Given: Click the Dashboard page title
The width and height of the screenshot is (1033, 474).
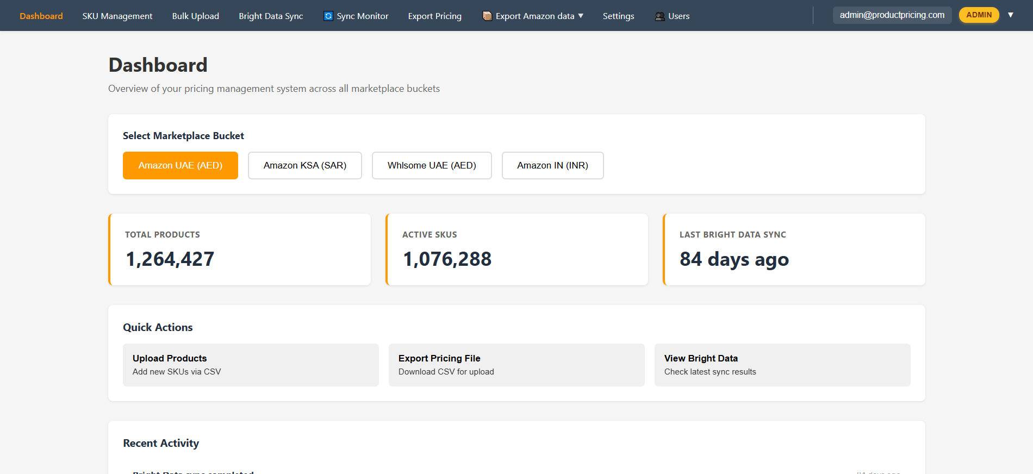Looking at the screenshot, I should pyautogui.click(x=158, y=65).
